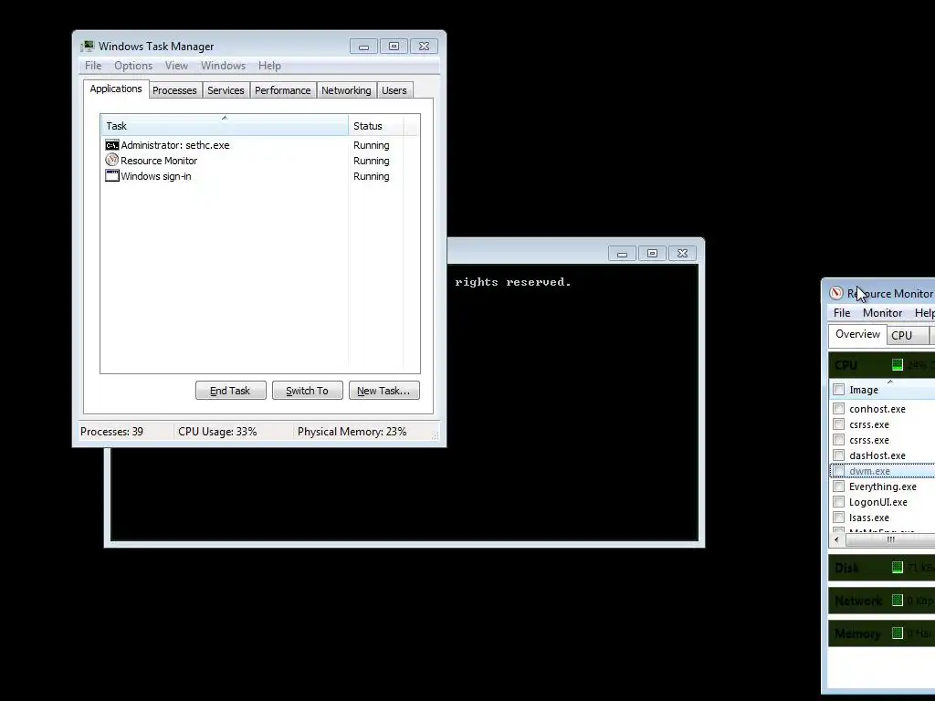Check the LogonUI.exe checkbox
Image resolution: width=935 pixels, height=701 pixels.
[x=839, y=502]
